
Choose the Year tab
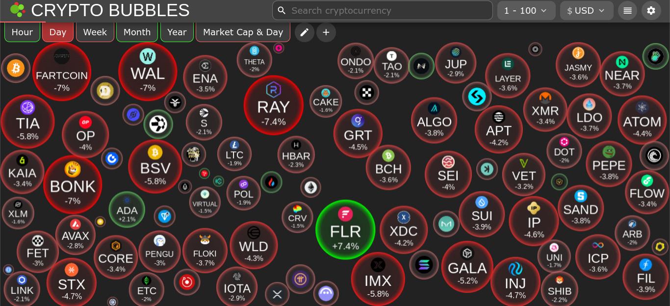pos(177,32)
